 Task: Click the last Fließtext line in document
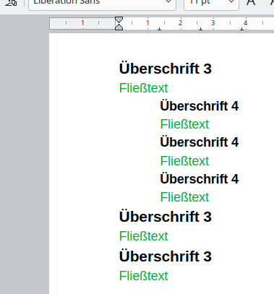tap(144, 276)
